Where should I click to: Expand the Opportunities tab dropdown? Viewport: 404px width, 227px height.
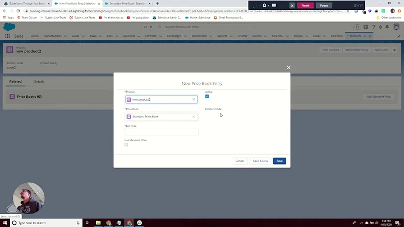[x=65, y=36]
